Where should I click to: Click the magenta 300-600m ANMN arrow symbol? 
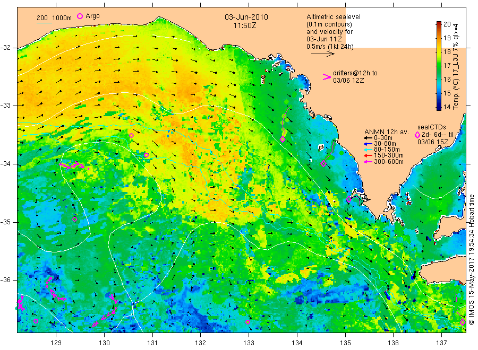[368, 162]
